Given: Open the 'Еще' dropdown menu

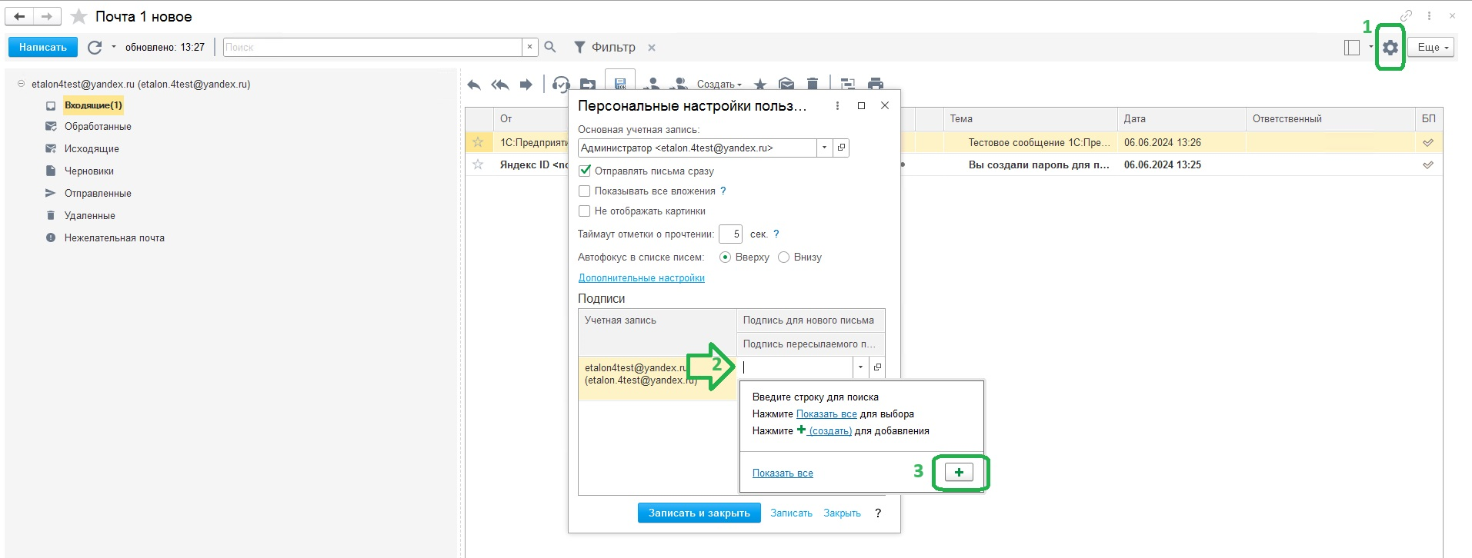Looking at the screenshot, I should tap(1432, 48).
